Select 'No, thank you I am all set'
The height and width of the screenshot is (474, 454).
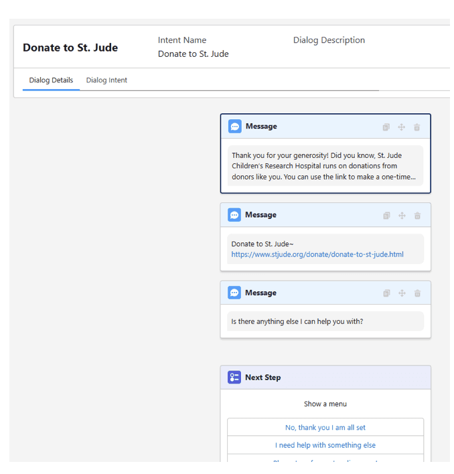(x=325, y=427)
